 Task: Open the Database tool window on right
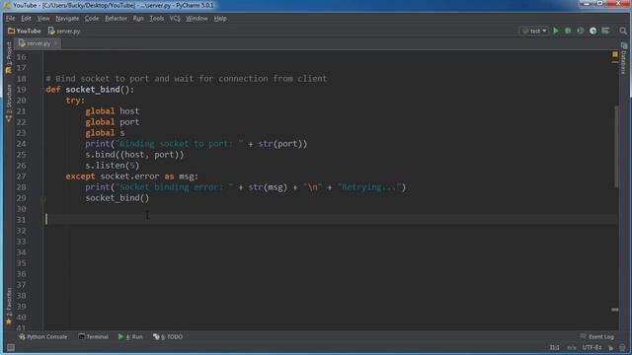(623, 58)
